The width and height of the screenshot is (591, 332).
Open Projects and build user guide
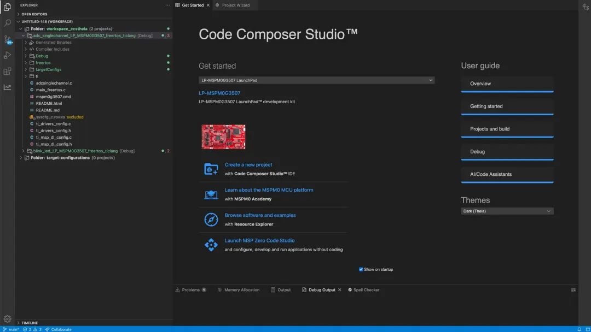point(507,129)
